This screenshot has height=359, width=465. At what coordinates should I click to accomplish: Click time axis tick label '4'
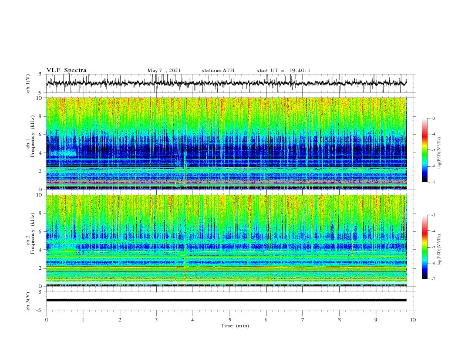[x=193, y=320]
